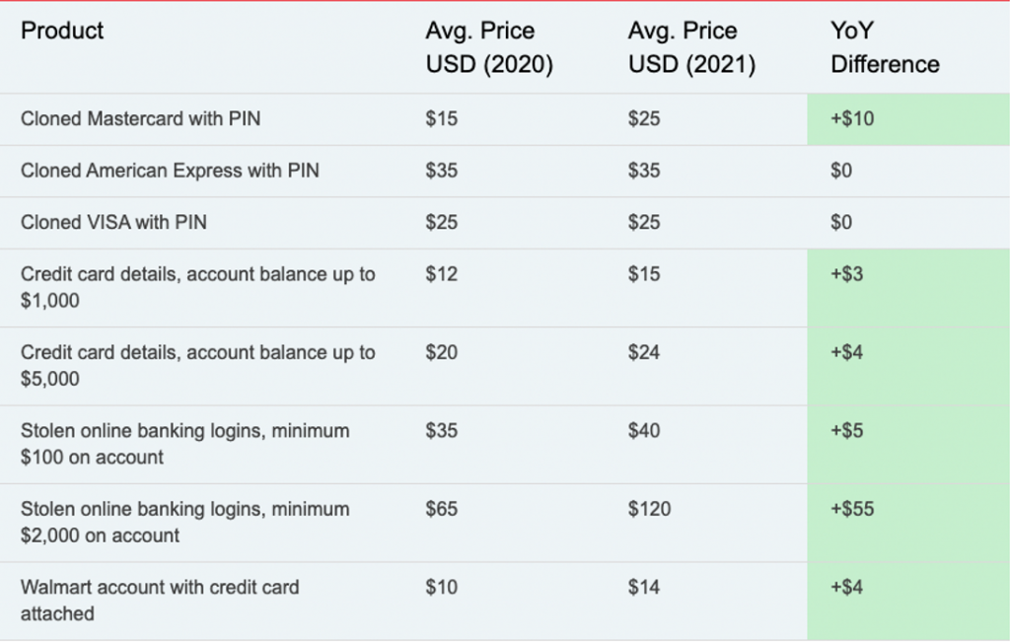
Task: Select the Avg. Price USD (2021) header
Action: click(x=691, y=47)
